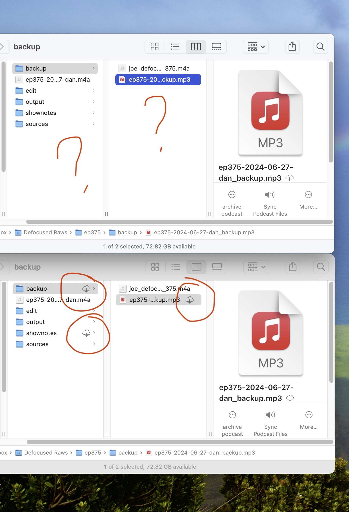Viewport: 349px width, 512px height.
Task: Select the shownotes folder in top window
Action: pos(55,113)
